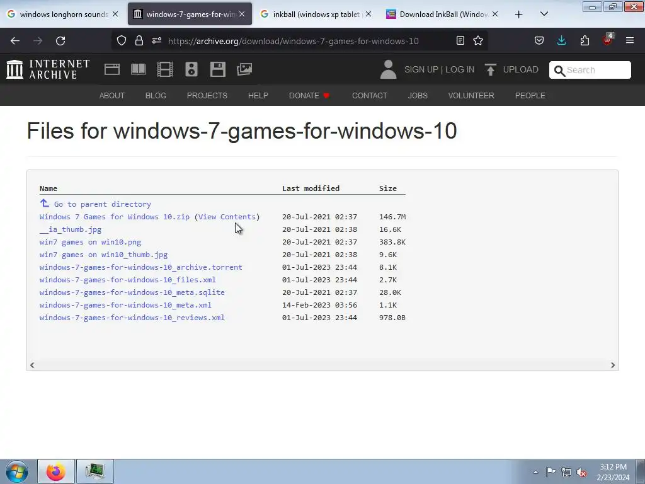
Task: Open the taskbar clock and date
Action: coord(613,472)
